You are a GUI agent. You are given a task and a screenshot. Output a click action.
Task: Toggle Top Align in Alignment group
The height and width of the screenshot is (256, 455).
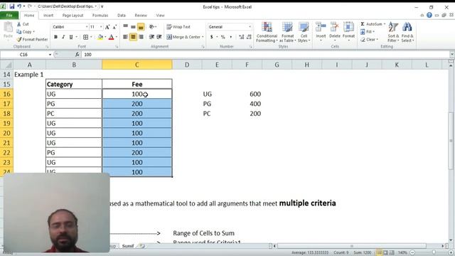coord(125,27)
